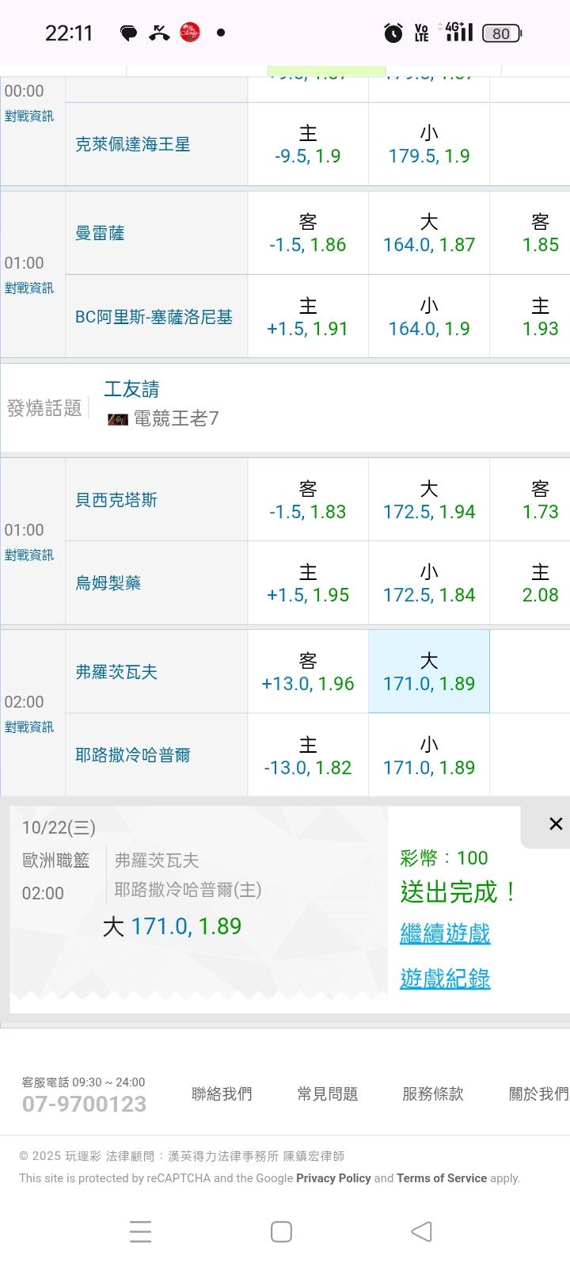Open 對戰資訊 for the 02:00 match
The width and height of the screenshot is (570, 1271).
29,727
